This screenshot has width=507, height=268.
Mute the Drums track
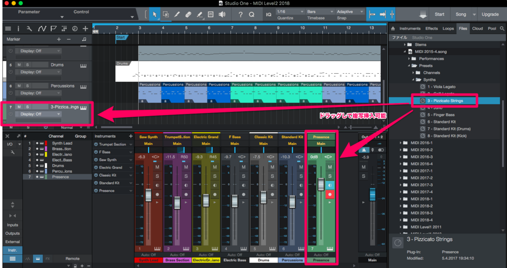tap(19, 65)
